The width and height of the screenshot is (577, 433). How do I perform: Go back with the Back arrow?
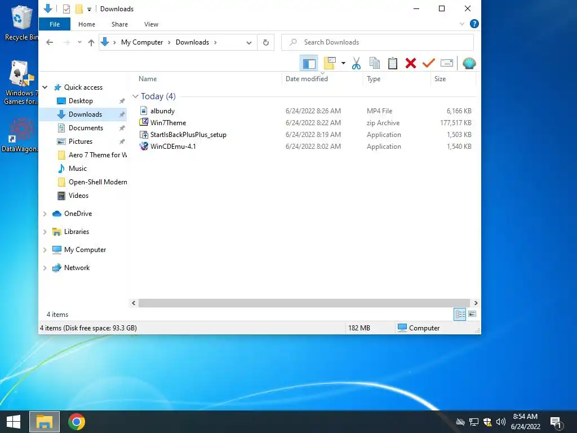50,42
